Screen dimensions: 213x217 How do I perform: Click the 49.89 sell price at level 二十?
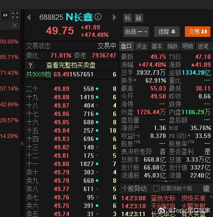(x=61, y=89)
